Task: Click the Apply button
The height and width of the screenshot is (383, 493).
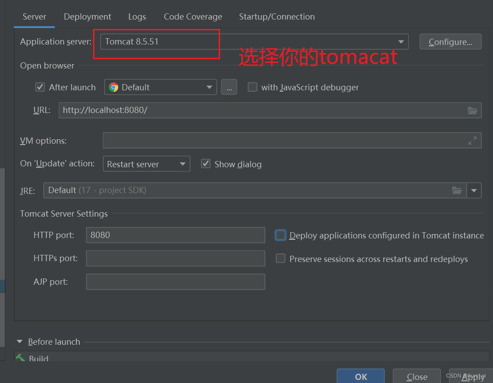Action: (471, 376)
